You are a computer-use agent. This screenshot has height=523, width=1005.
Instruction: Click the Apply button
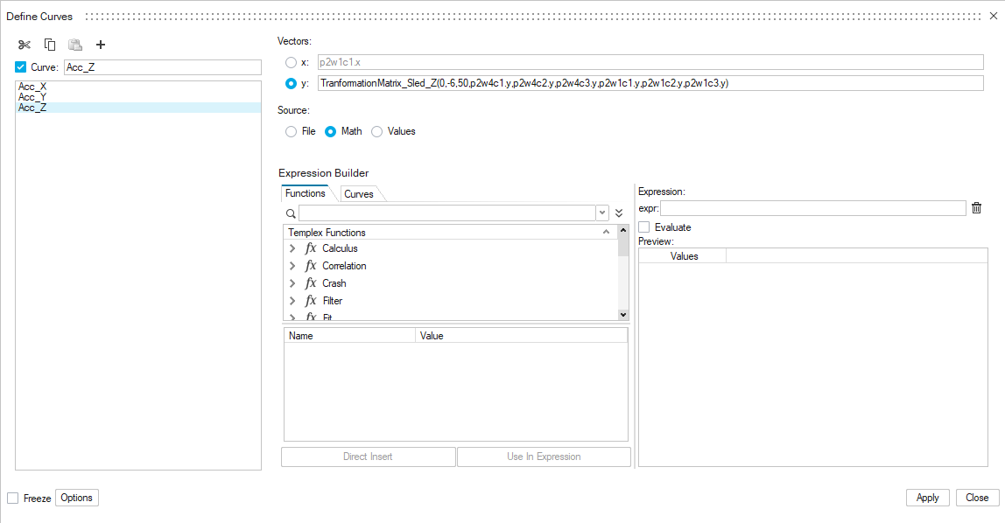[x=927, y=498]
